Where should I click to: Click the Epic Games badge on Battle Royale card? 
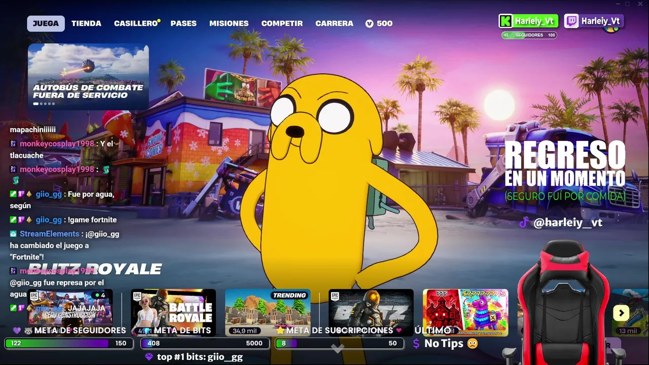pos(138,297)
